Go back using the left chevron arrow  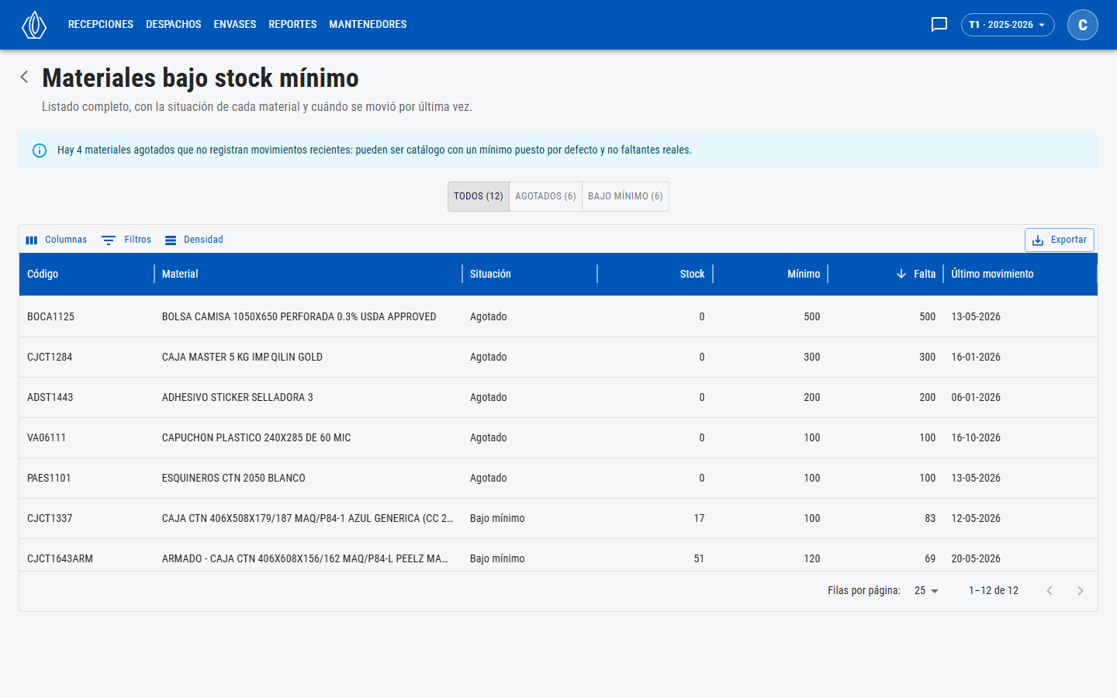coord(25,77)
